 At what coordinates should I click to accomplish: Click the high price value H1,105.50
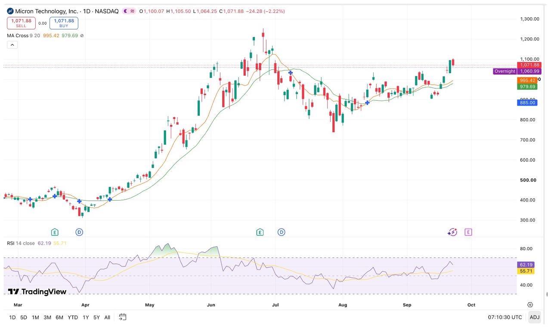click(178, 11)
